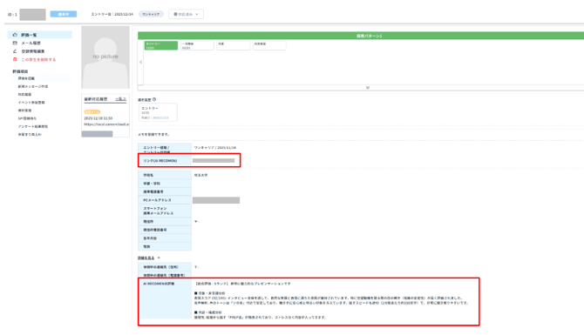Open the local.careercloud URL link
This screenshot has width=584, height=335.
(106, 124)
